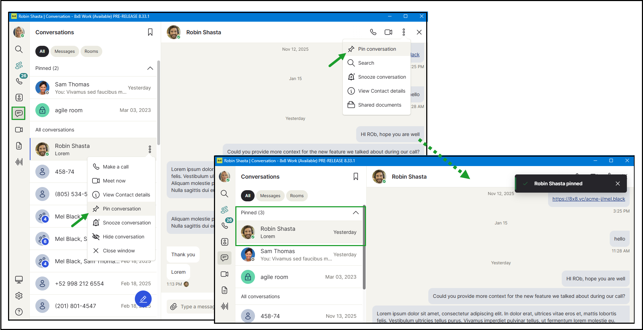
Task: Open the teams icon in the back window sidebar
Action: click(x=19, y=65)
